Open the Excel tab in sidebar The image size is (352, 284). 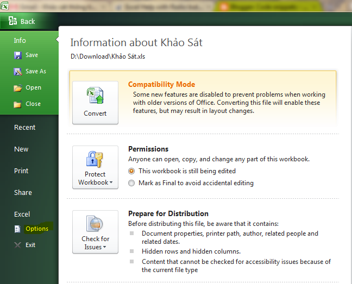[x=22, y=214]
